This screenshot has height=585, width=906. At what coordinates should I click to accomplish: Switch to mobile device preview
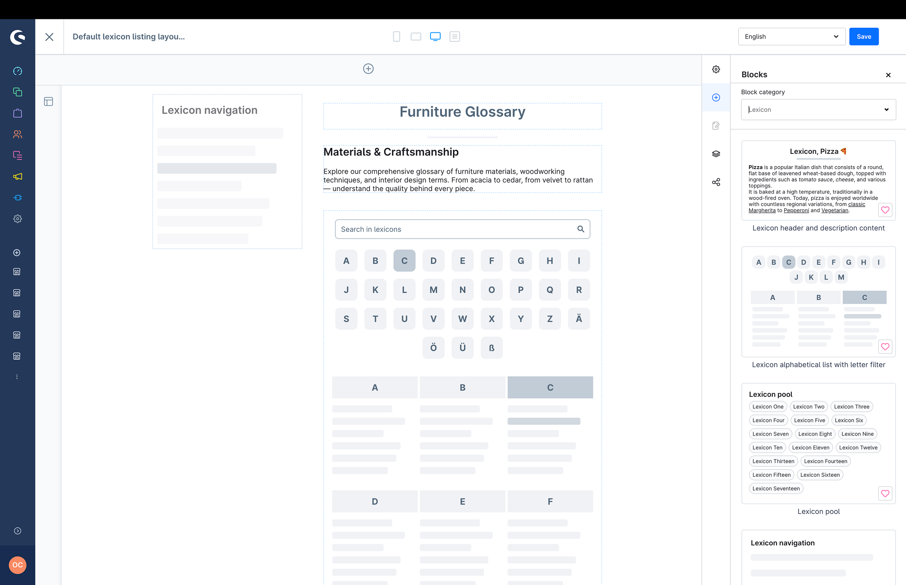pos(396,37)
